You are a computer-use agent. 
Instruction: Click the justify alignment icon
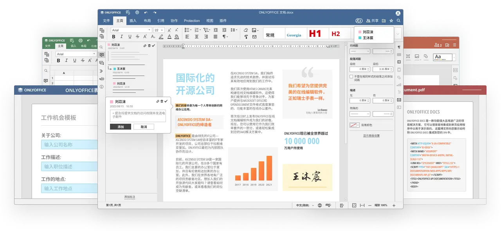(x=215, y=37)
